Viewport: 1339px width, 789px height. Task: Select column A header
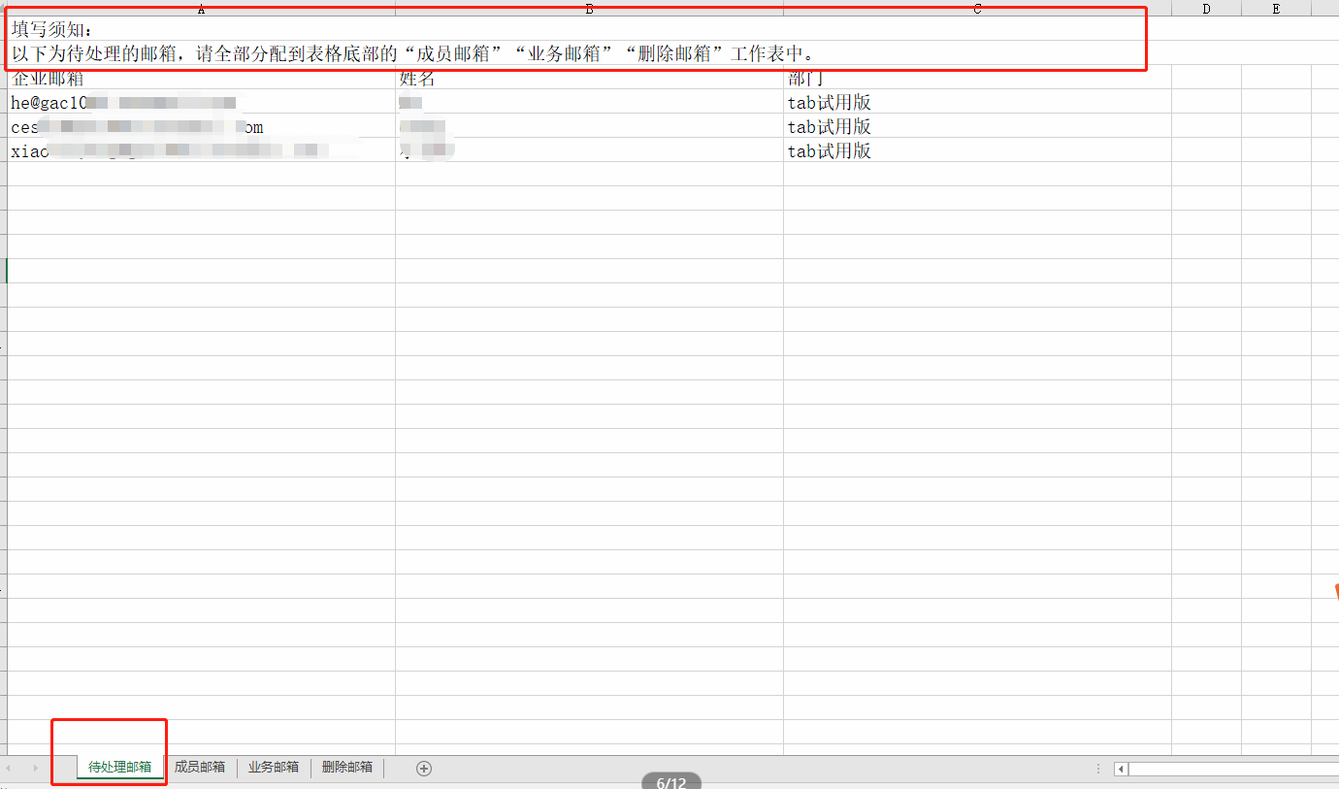[x=201, y=9]
